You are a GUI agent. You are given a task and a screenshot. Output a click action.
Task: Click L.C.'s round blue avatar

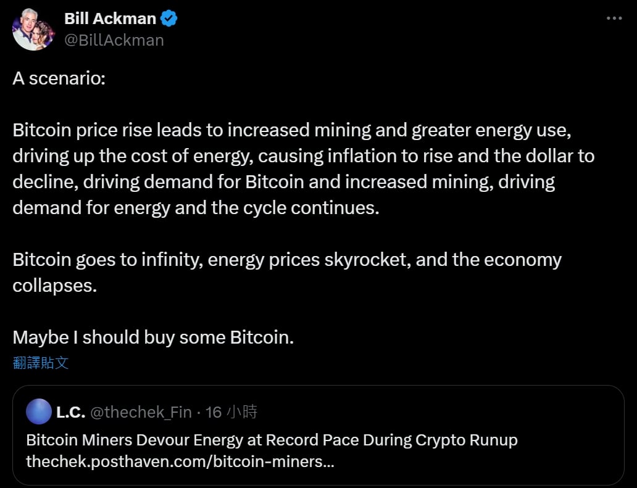tap(39, 411)
